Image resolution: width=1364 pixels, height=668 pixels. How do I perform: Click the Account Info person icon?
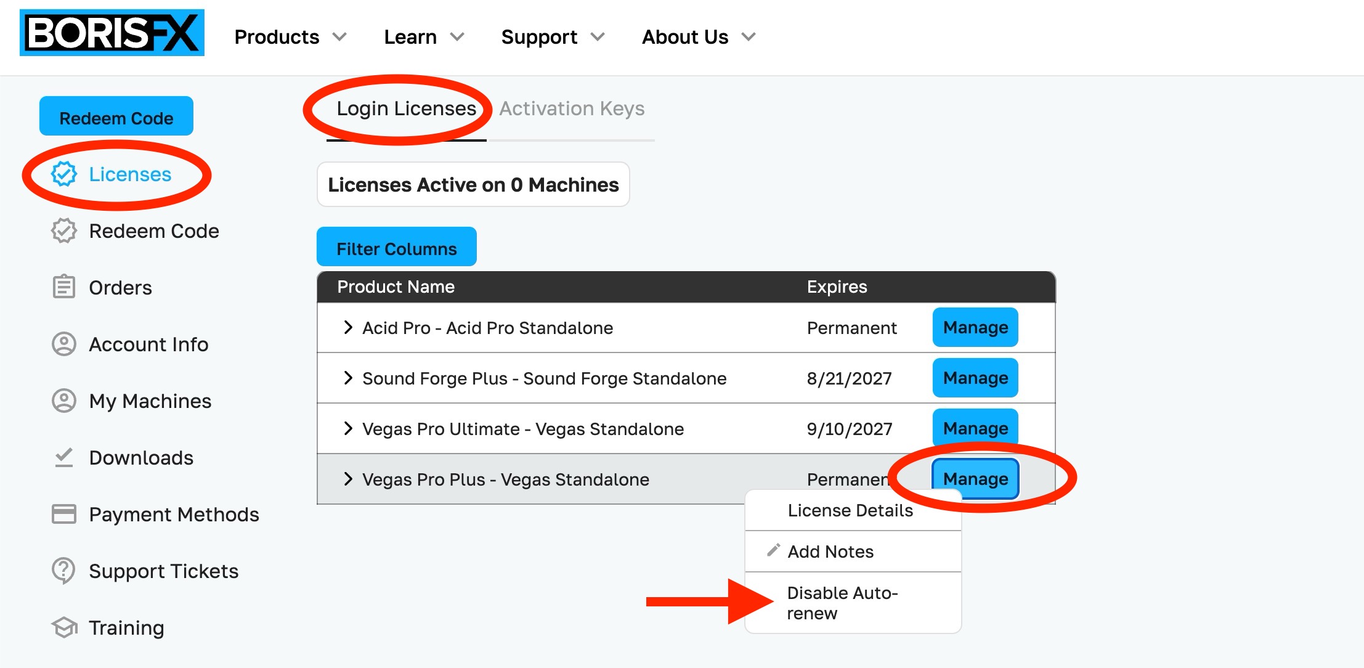[64, 344]
